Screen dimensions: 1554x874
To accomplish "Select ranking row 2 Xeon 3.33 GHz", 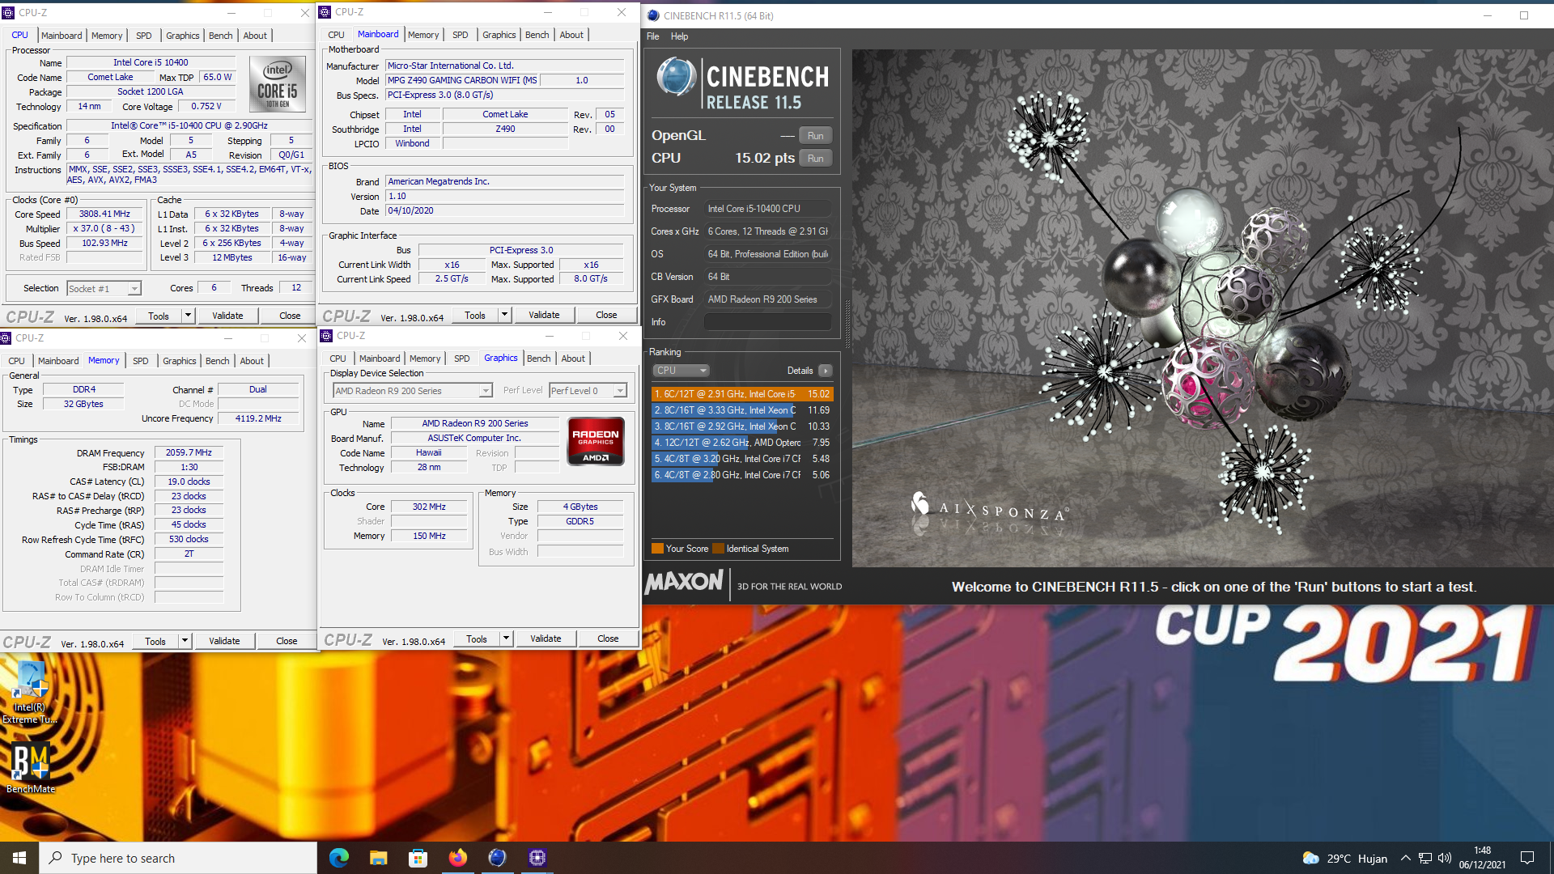I will click(742, 410).
